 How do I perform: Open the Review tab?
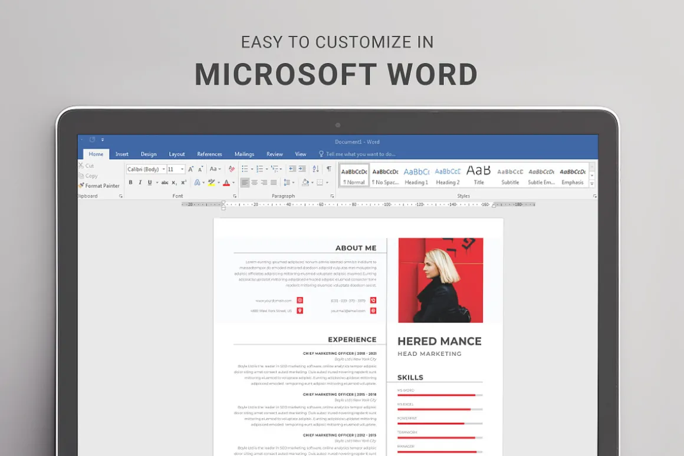click(274, 154)
